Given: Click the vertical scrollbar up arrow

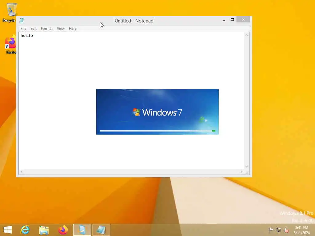Looking at the screenshot, I should (246, 35).
